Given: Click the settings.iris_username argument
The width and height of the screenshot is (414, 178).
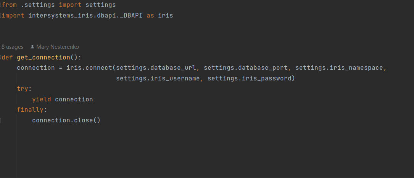Looking at the screenshot, I should [158, 79].
